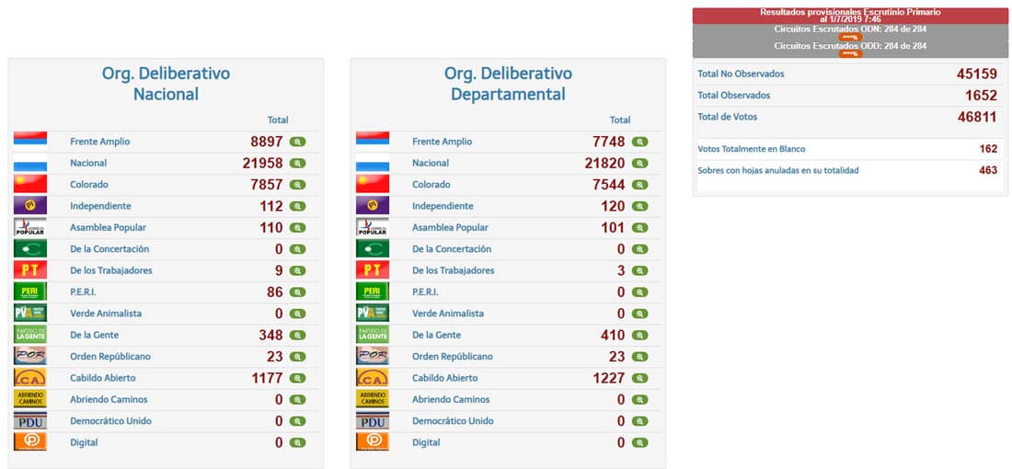Select Org. Deliberativo Nacional heading

166,83
